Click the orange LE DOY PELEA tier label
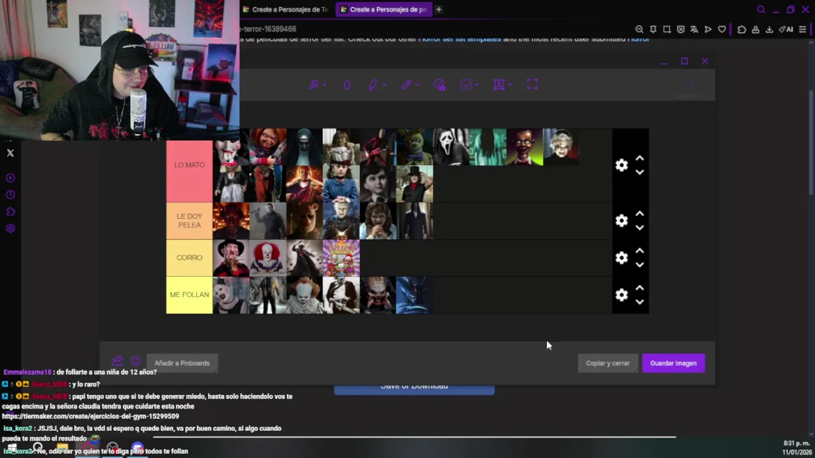This screenshot has height=458, width=815. [x=189, y=221]
